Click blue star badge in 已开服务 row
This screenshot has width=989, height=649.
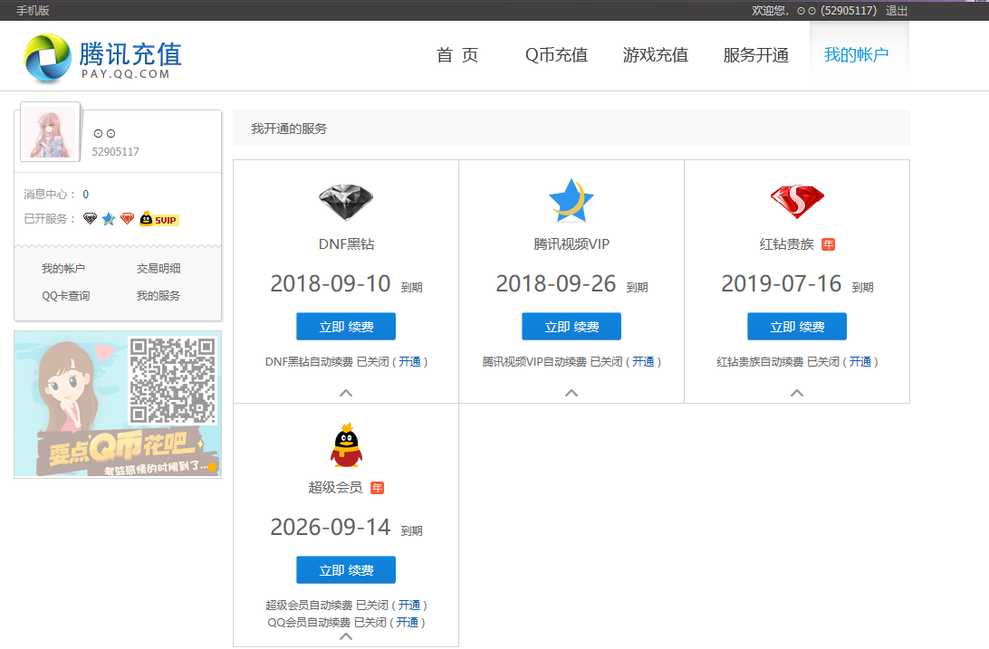click(109, 219)
